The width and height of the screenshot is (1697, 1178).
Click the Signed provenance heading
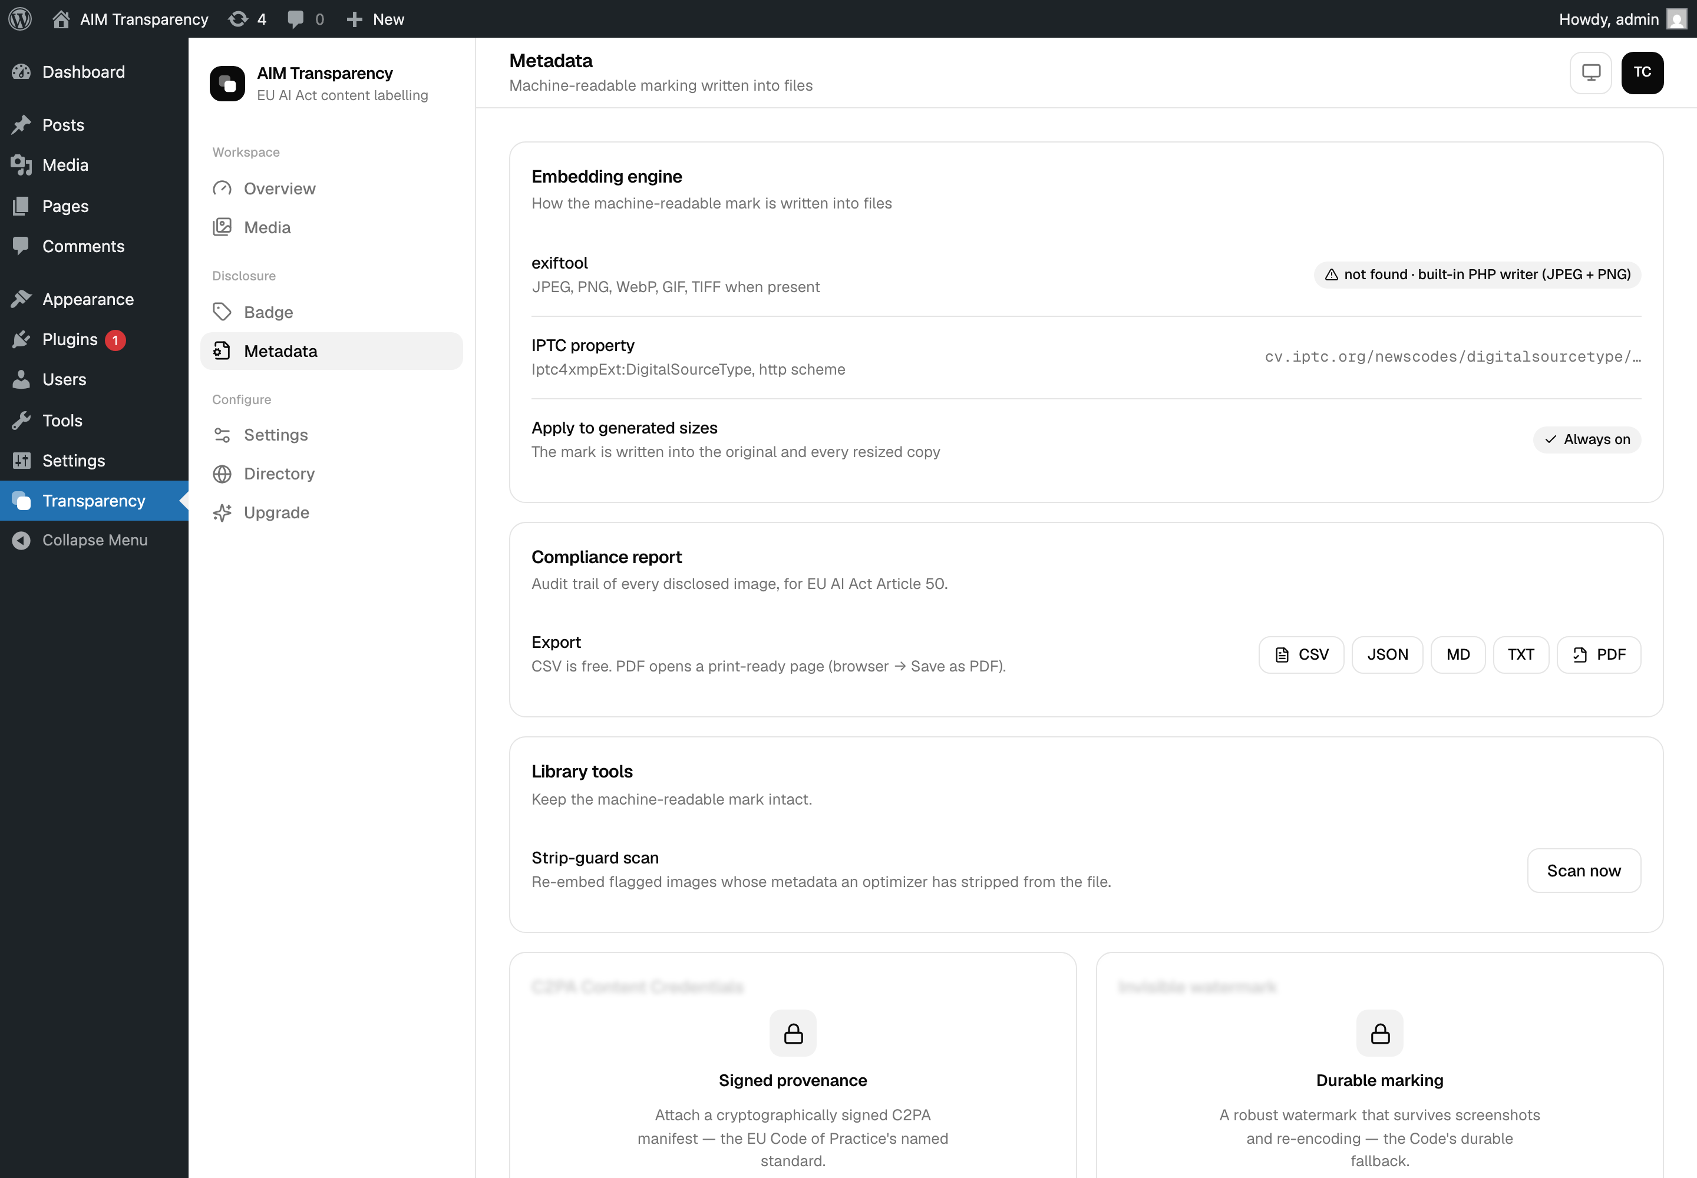point(793,1081)
